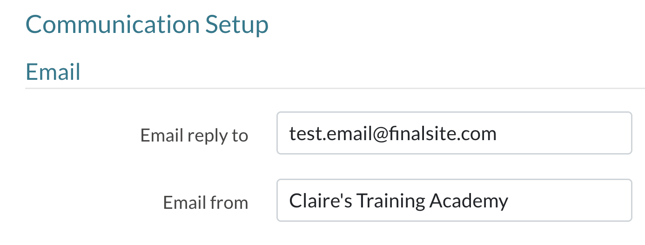This screenshot has width=645, height=245.
Task: Click "Claire's" in the Email from field
Action: 321,201
